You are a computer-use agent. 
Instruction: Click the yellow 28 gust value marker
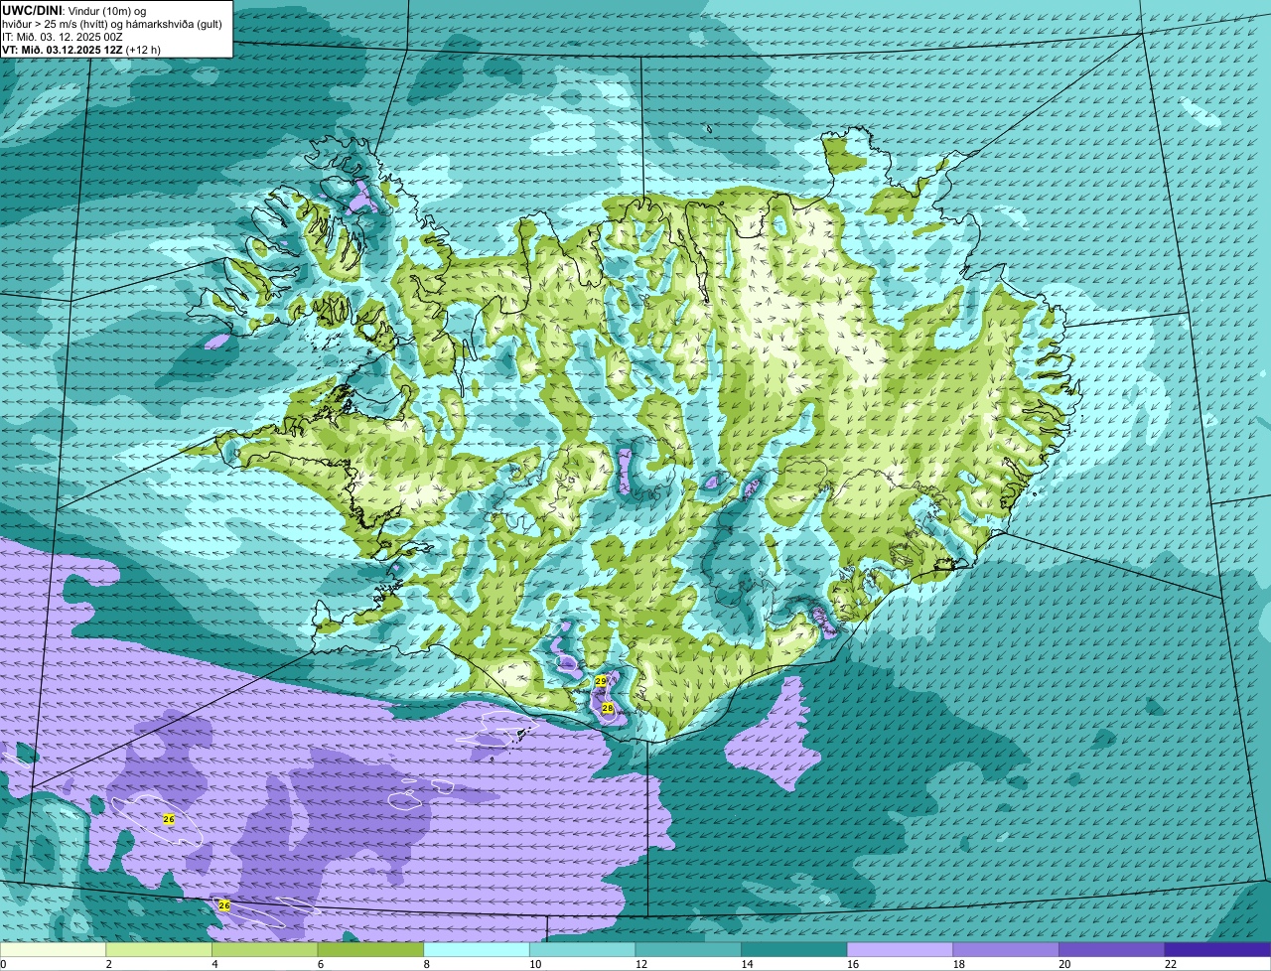pos(608,708)
